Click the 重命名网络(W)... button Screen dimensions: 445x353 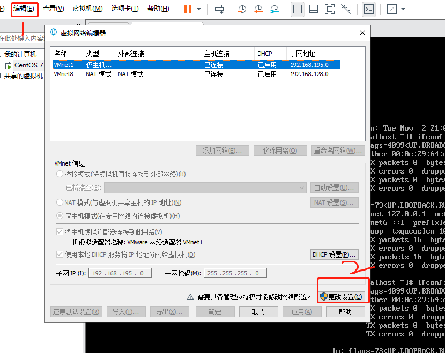pos(338,151)
